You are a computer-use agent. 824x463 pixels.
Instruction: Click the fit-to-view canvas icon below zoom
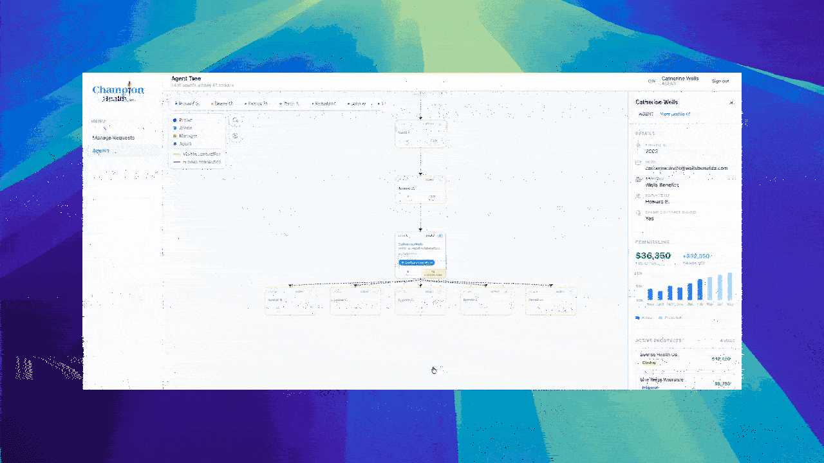(236, 136)
